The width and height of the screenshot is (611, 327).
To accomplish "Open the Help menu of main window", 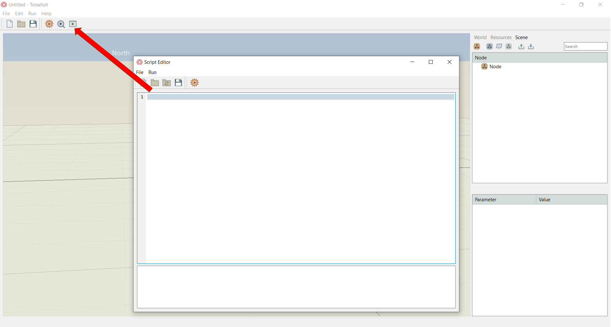I will coord(46,14).
